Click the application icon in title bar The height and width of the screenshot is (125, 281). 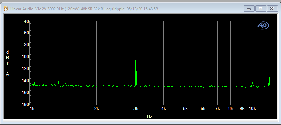(6, 9)
